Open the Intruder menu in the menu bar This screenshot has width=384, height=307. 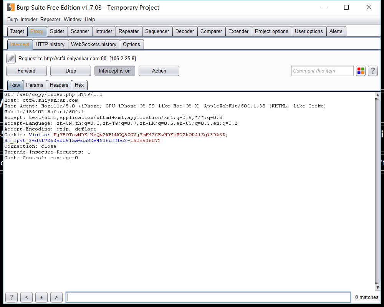click(x=29, y=19)
